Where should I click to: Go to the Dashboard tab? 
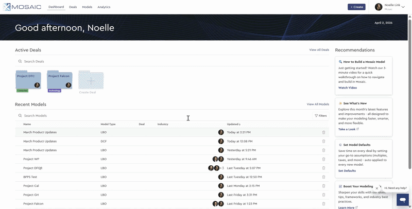pos(56,7)
